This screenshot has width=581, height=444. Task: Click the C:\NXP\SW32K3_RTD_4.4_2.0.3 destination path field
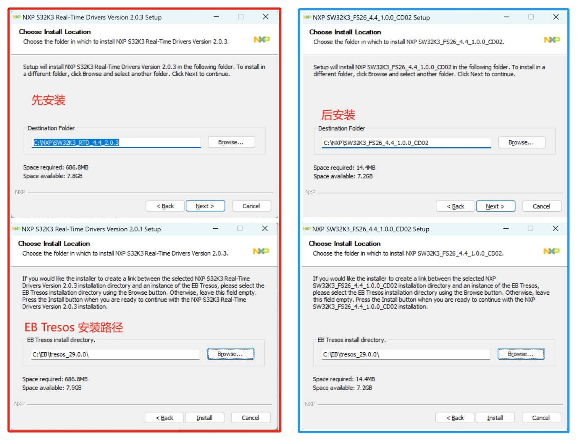click(x=116, y=143)
